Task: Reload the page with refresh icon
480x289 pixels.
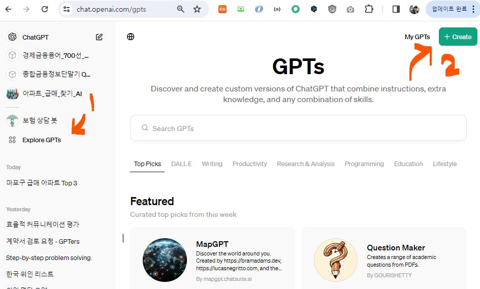Action: [45, 9]
